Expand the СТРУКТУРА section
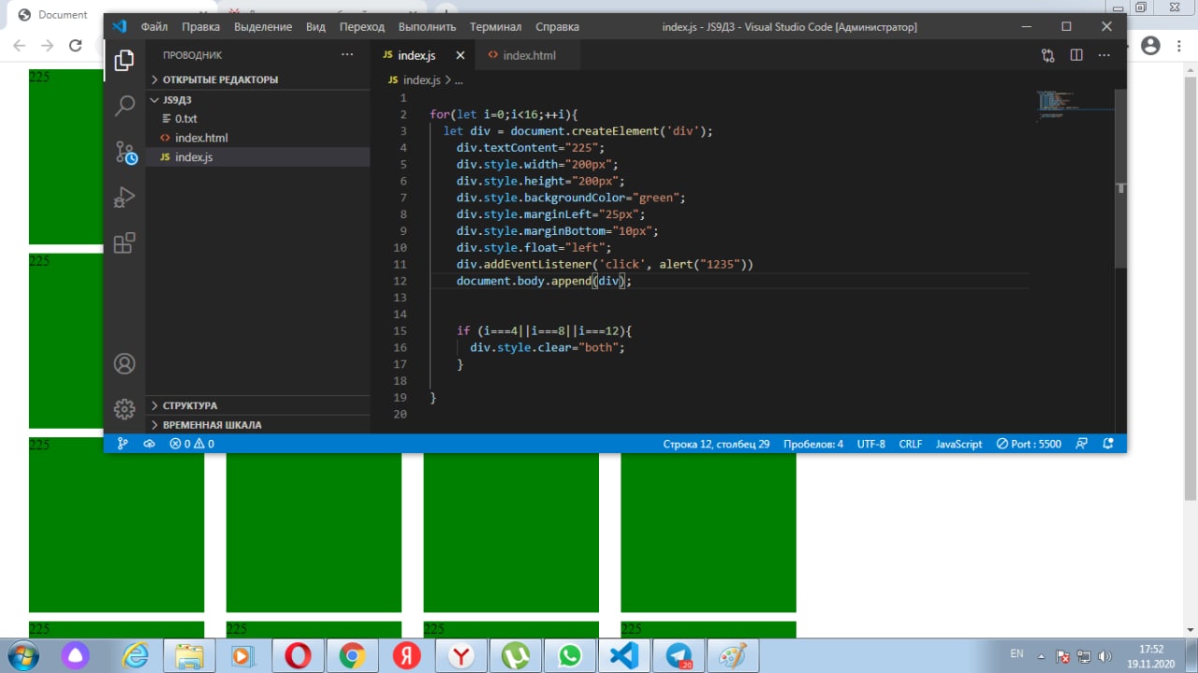 257,405
